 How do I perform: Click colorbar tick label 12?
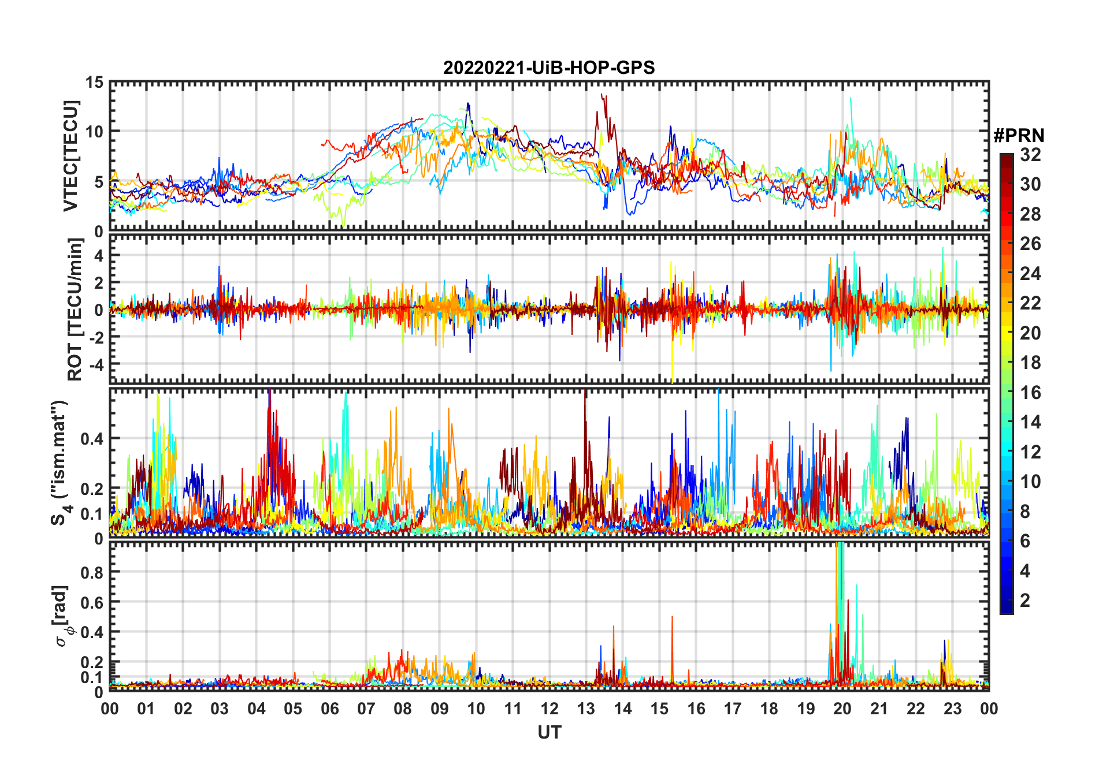pyautogui.click(x=1030, y=452)
